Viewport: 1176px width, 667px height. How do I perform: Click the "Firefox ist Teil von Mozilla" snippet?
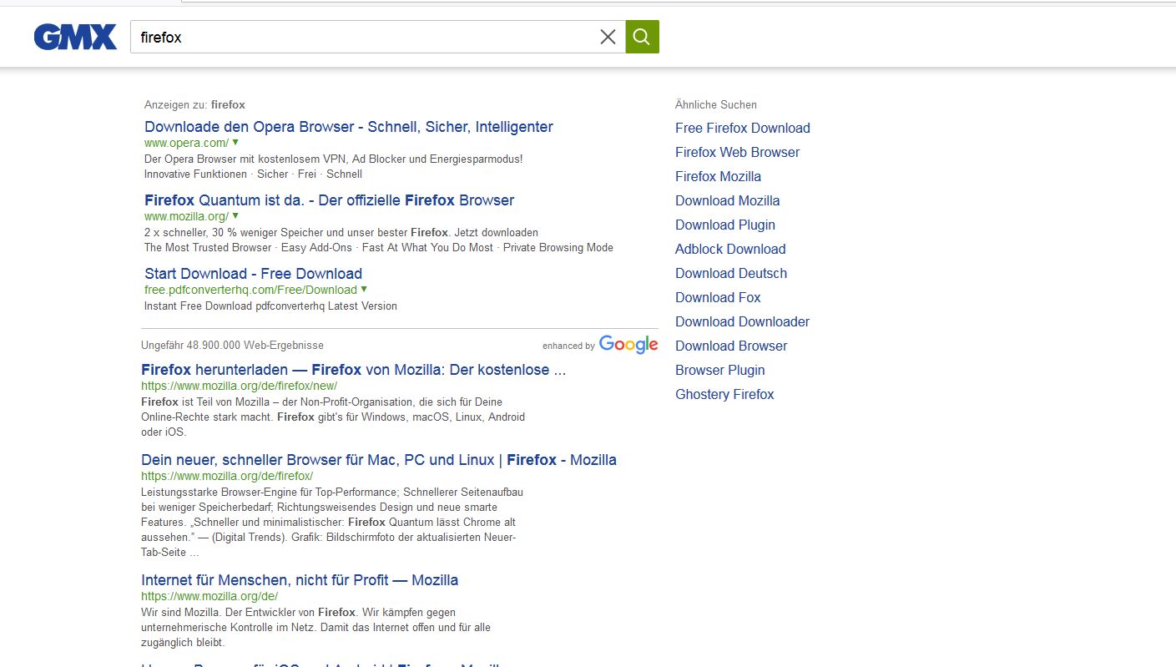point(333,417)
